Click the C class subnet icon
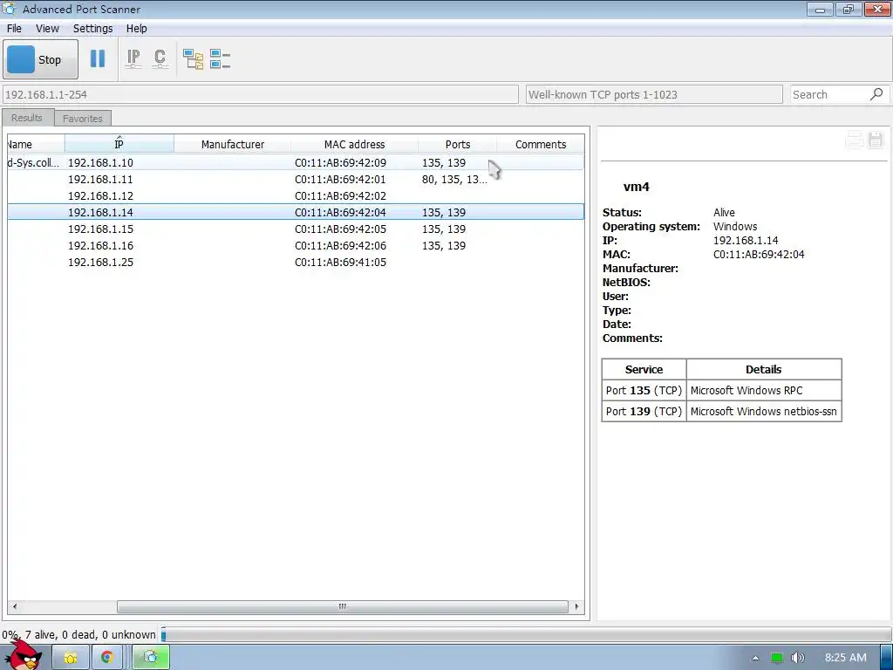 (160, 58)
